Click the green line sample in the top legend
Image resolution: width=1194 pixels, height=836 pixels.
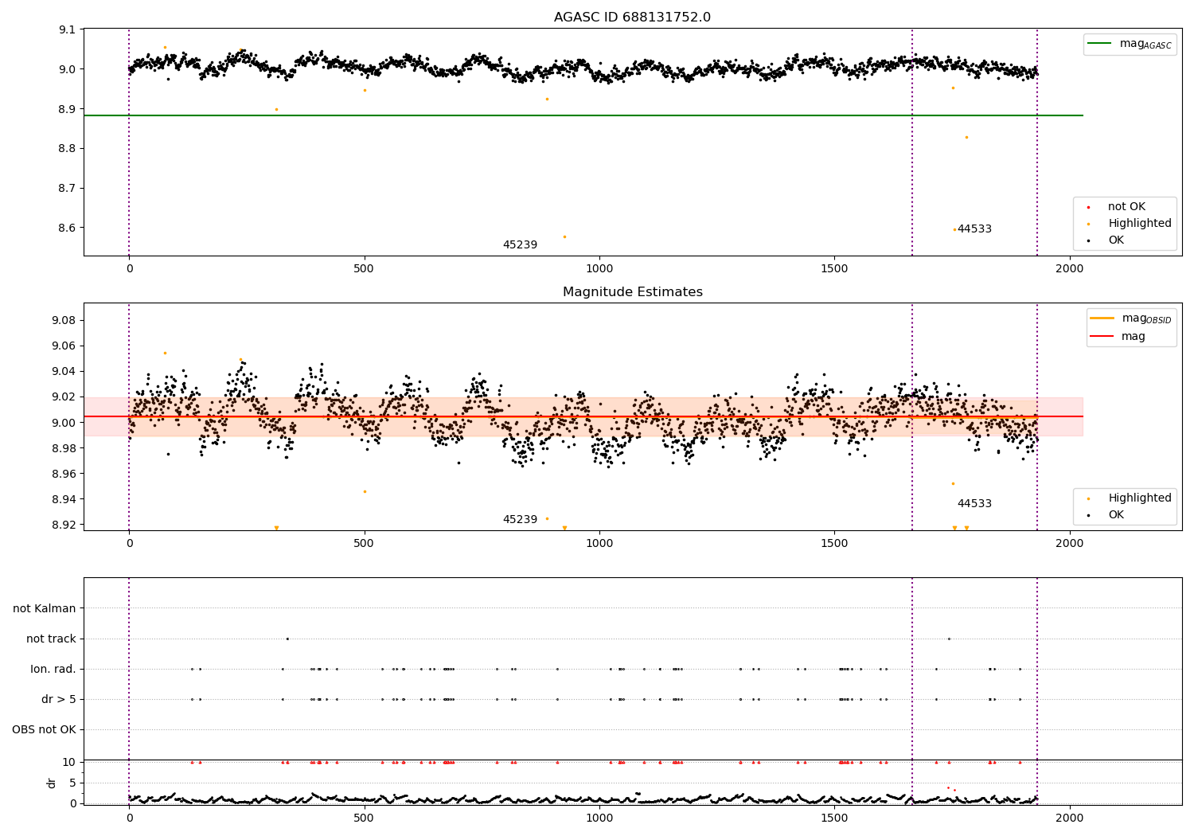[1099, 44]
